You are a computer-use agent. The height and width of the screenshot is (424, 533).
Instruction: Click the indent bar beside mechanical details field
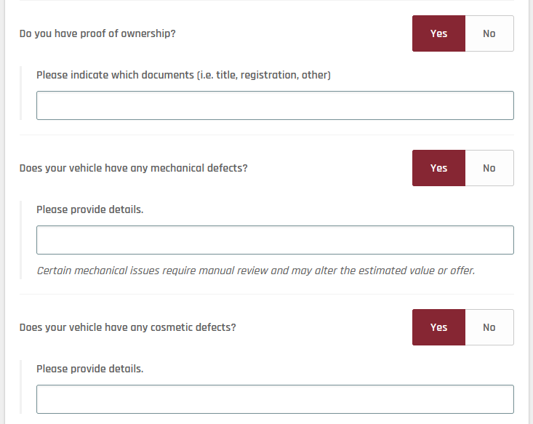pos(21,241)
